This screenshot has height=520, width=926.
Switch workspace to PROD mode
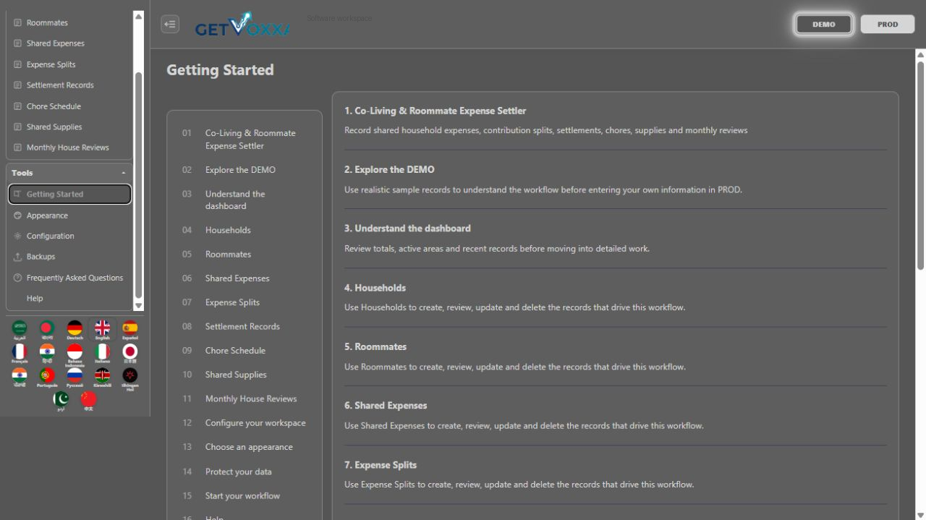[x=888, y=24]
